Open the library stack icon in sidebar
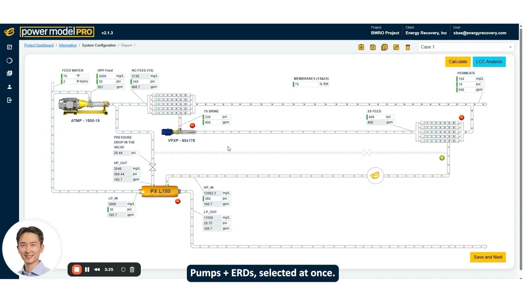523x294 pixels. click(x=9, y=73)
